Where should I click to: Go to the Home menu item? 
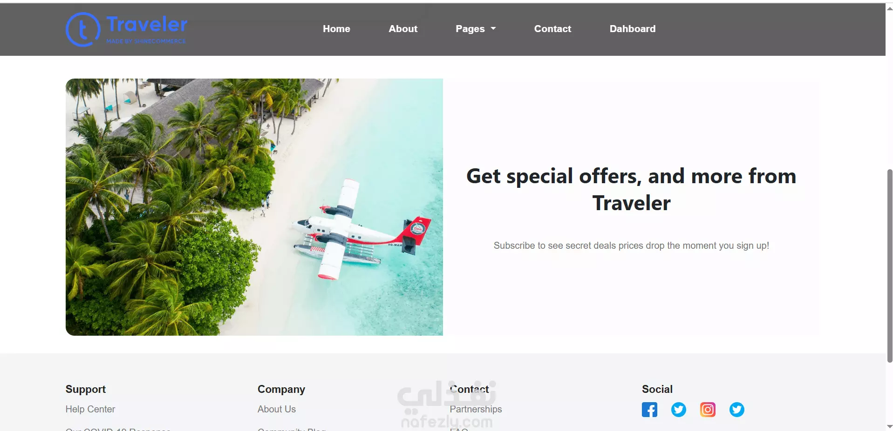coord(336,29)
